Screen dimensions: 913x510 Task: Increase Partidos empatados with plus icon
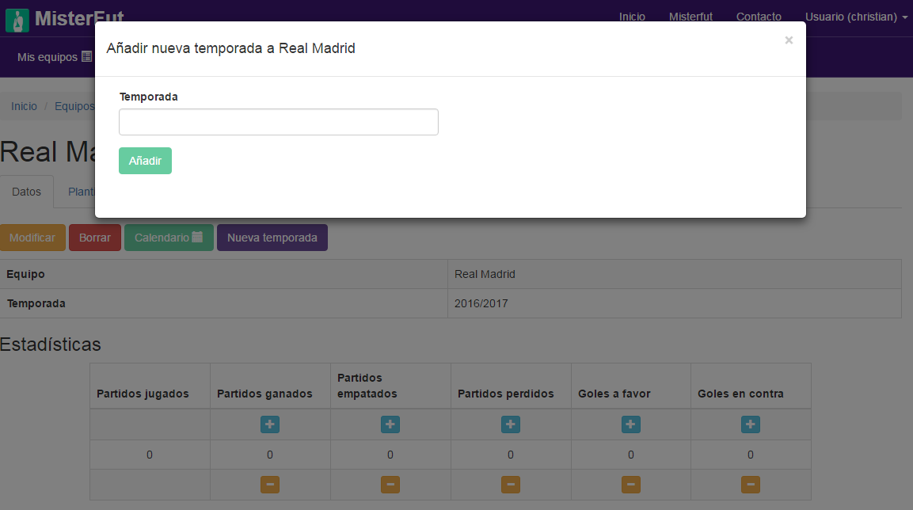390,424
